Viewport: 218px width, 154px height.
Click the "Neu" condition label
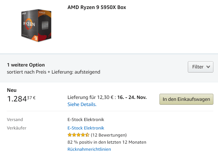point(12,90)
